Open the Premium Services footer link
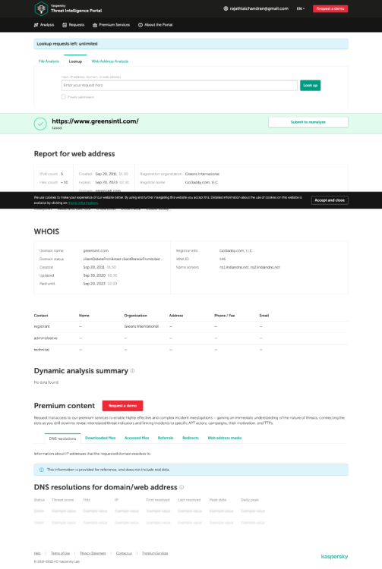The height and width of the screenshot is (569, 382). click(x=155, y=553)
